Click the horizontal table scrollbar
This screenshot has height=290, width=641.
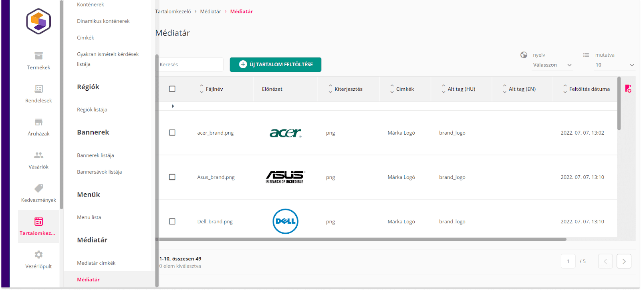(363, 239)
